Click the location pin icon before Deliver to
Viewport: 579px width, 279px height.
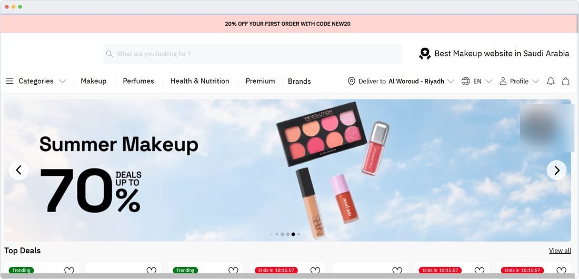(352, 81)
